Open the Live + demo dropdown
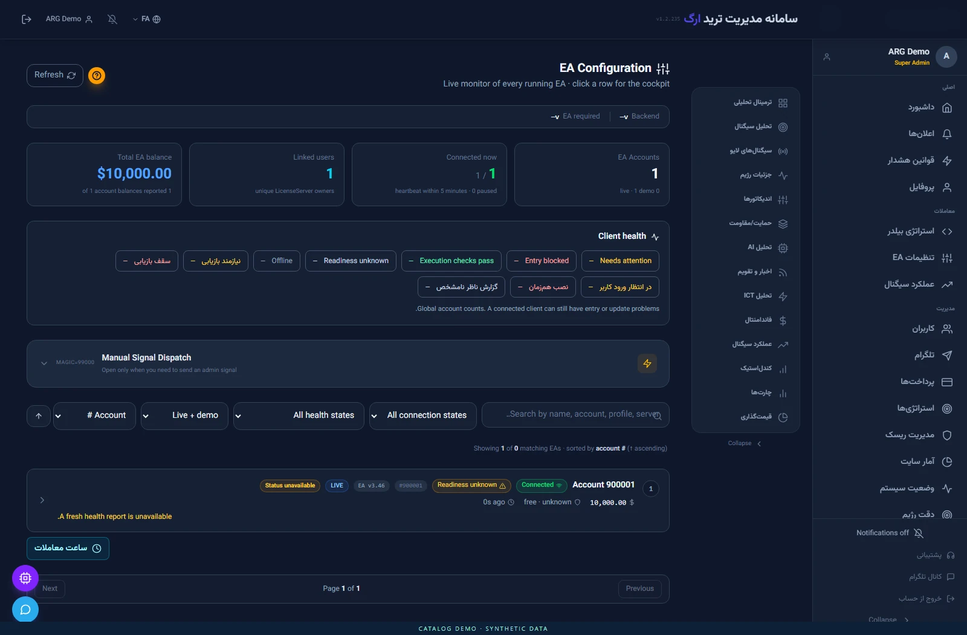This screenshot has height=635, width=967. [184, 416]
